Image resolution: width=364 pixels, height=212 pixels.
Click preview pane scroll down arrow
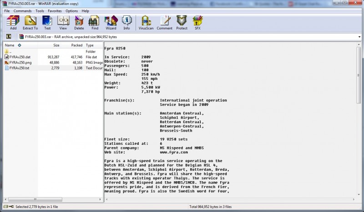coord(359,195)
